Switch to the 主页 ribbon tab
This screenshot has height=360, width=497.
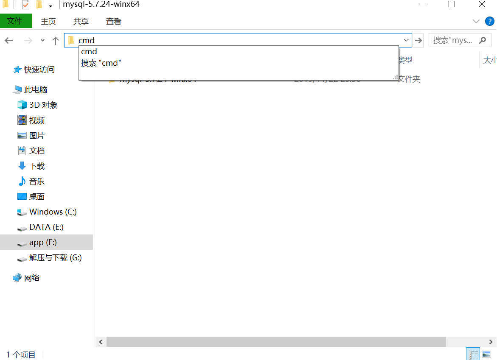pyautogui.click(x=48, y=21)
